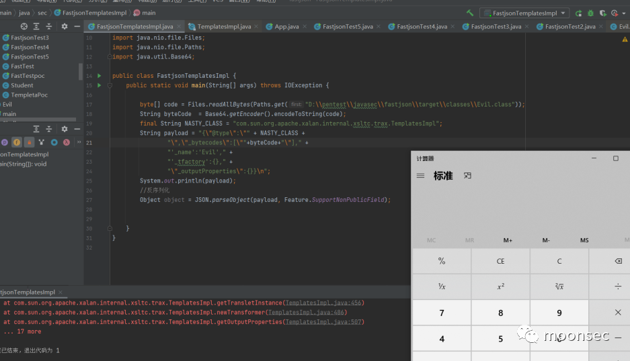Click the locate-opened-file crosshair icon in project panel

click(x=24, y=26)
